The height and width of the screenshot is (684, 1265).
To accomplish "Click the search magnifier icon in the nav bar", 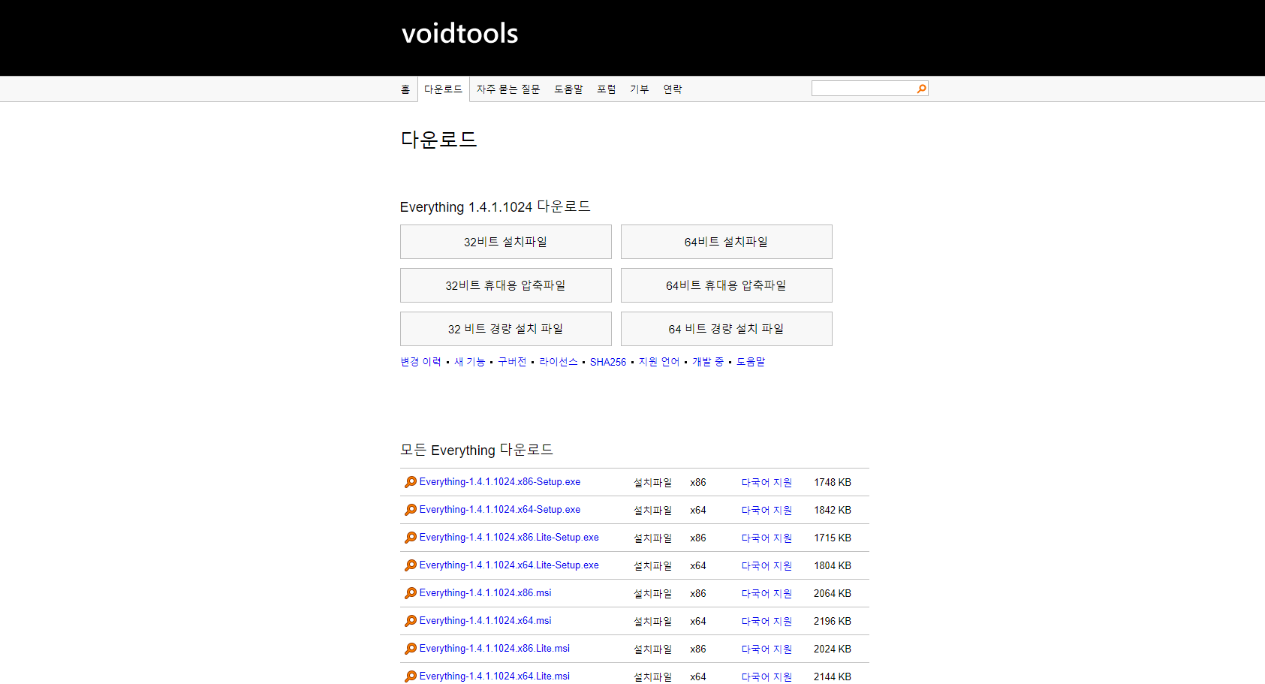I will (x=921, y=89).
